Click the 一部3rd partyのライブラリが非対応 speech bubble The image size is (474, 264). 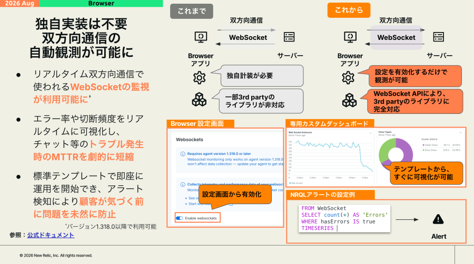pos(261,101)
